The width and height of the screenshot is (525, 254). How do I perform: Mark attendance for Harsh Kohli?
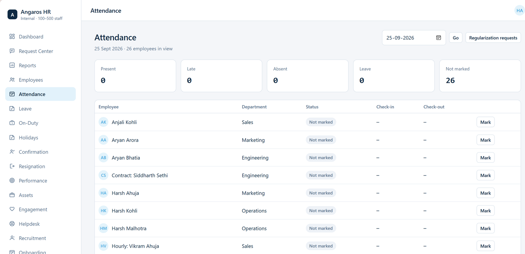(485, 210)
